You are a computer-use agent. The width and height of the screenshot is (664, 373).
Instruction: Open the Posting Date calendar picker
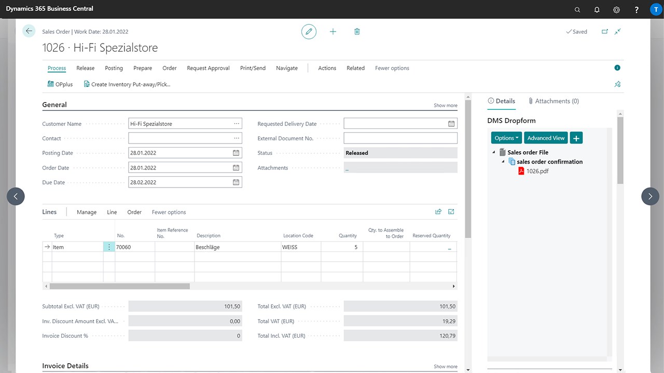(x=236, y=153)
